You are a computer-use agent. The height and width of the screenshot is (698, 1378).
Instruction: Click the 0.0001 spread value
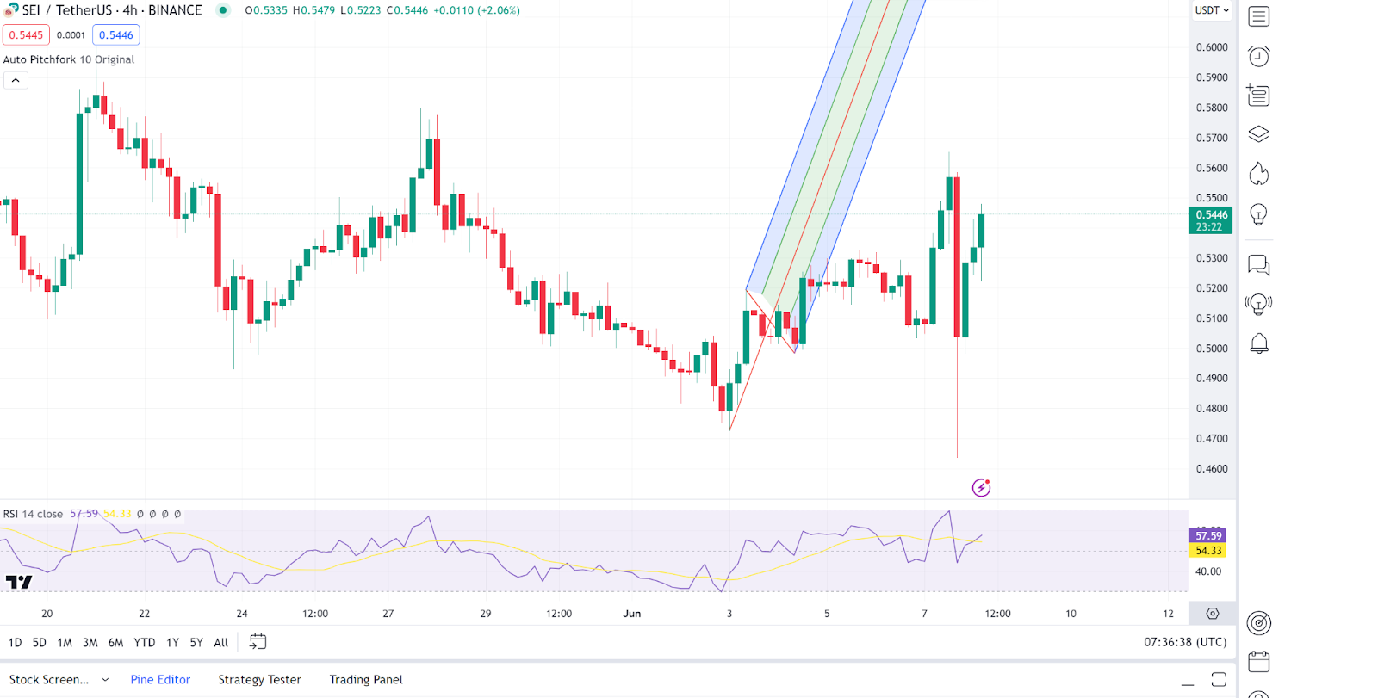71,35
